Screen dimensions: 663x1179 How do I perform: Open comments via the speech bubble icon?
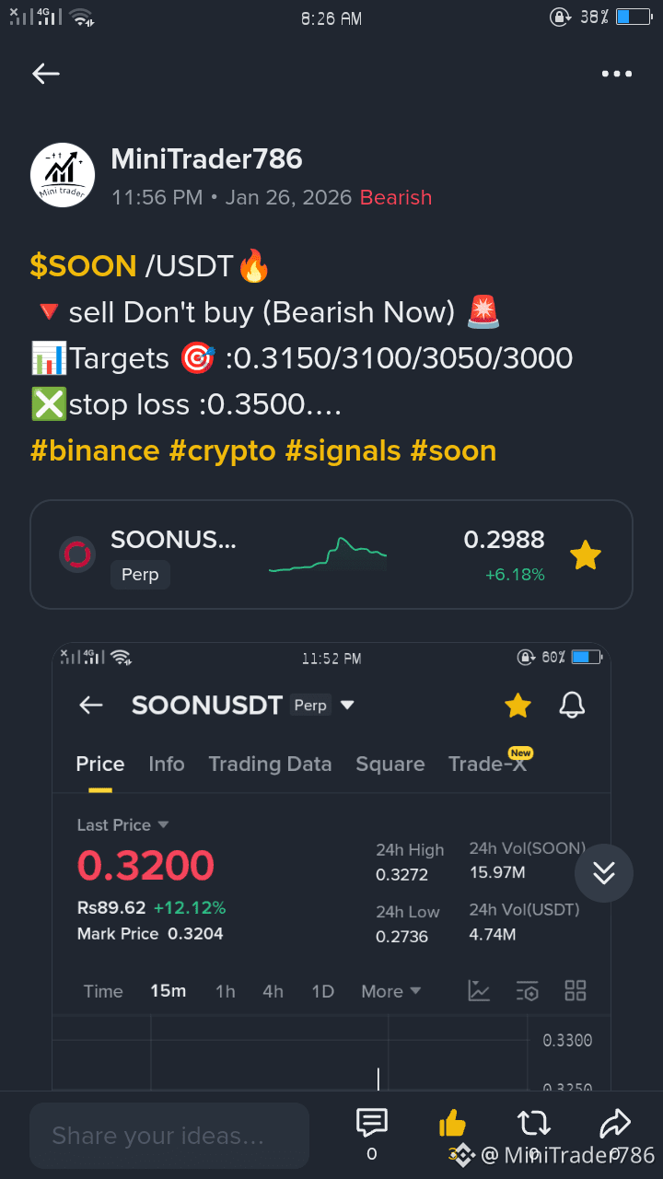tap(371, 1122)
